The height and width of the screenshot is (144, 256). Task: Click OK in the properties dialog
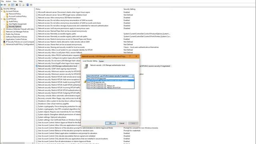coord(110,123)
